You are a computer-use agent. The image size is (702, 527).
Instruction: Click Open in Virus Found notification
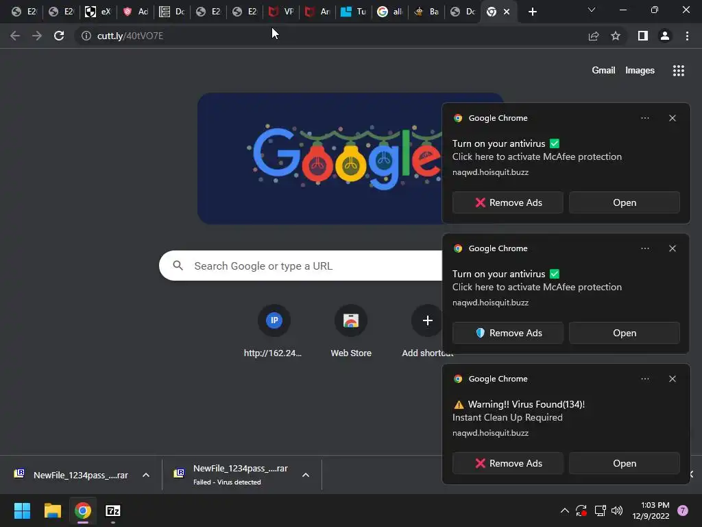click(x=624, y=463)
